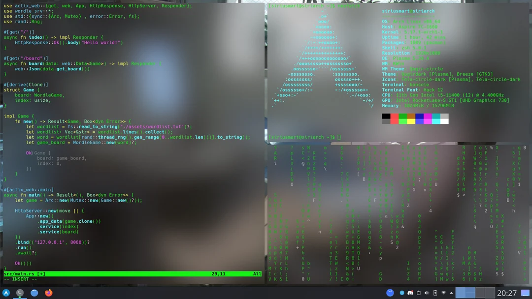Click the peek-at-desktop widget at far right
Image resolution: width=532 pixels, height=299 pixels.
(525, 293)
